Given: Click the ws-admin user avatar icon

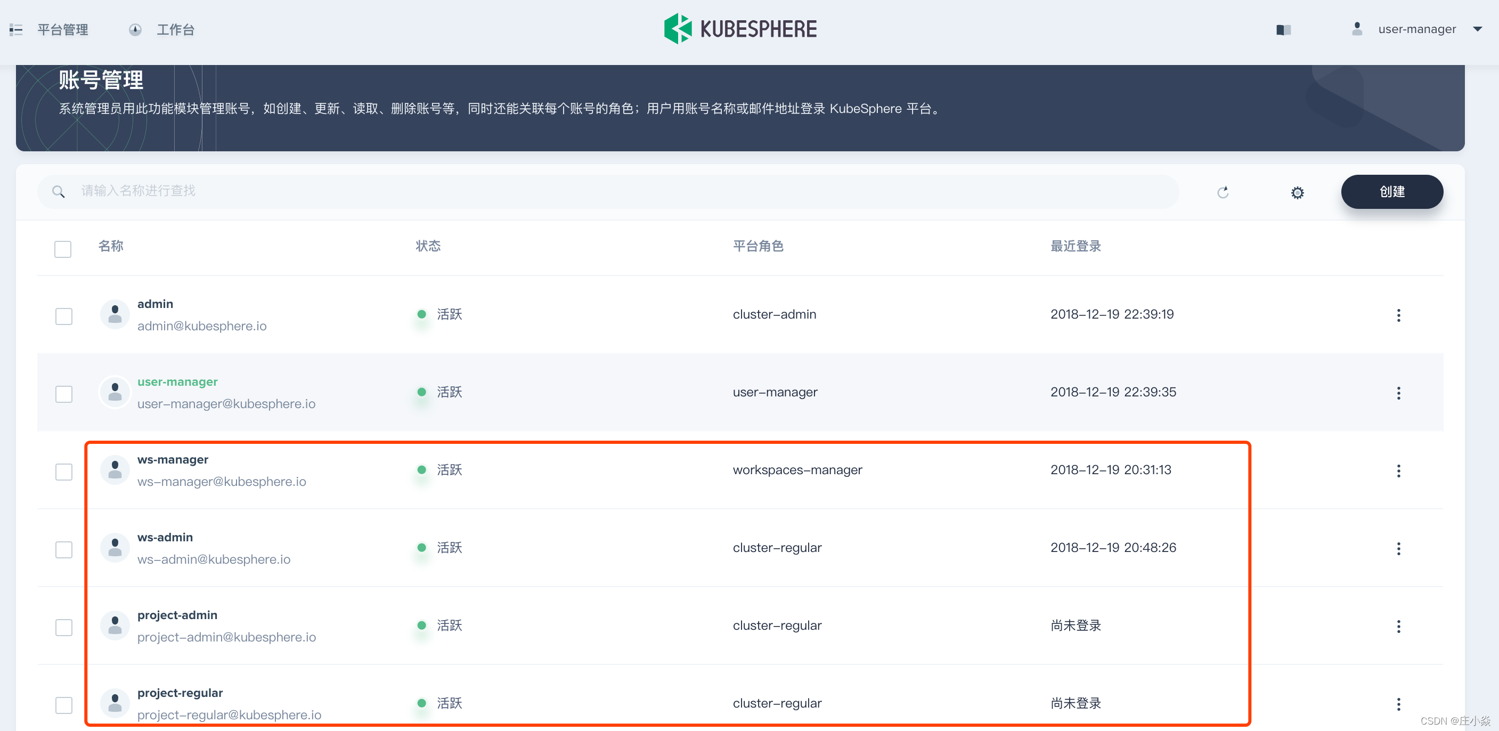Looking at the screenshot, I should point(115,548).
